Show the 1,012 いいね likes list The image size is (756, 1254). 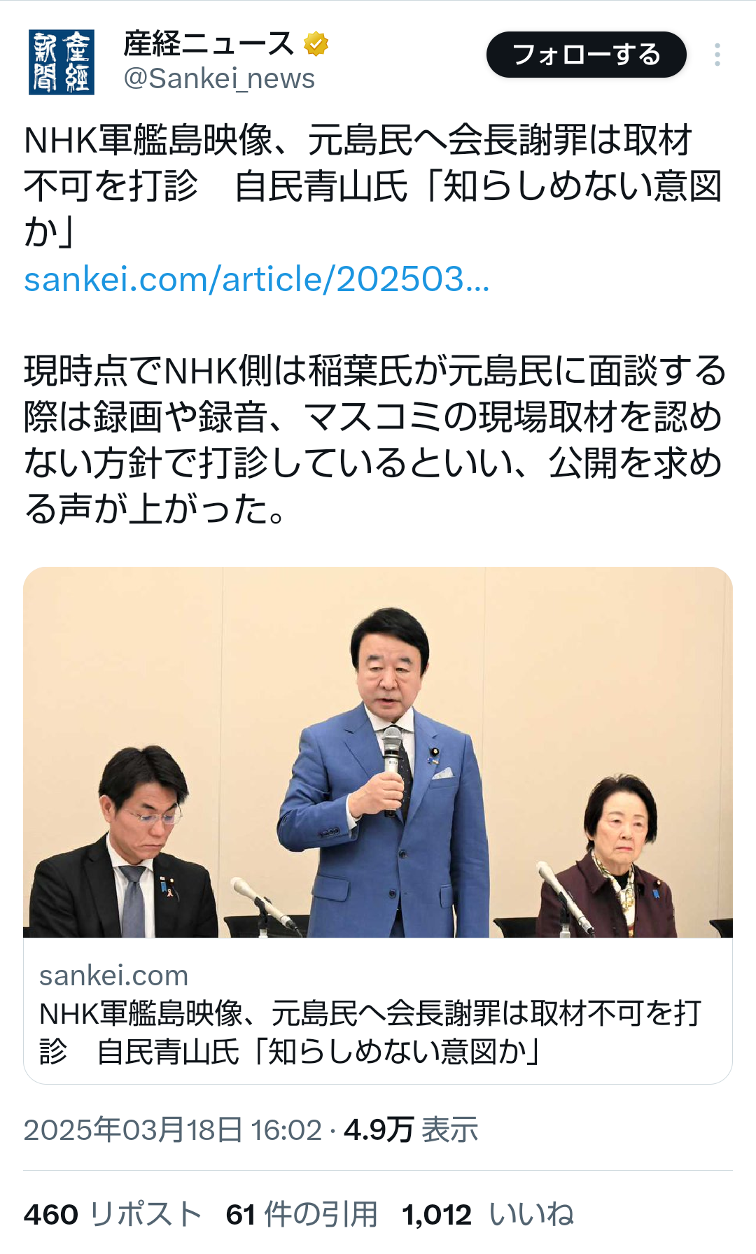tap(488, 1214)
